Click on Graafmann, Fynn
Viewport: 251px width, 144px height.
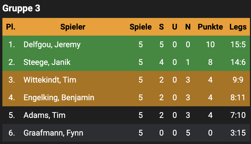point(53,133)
